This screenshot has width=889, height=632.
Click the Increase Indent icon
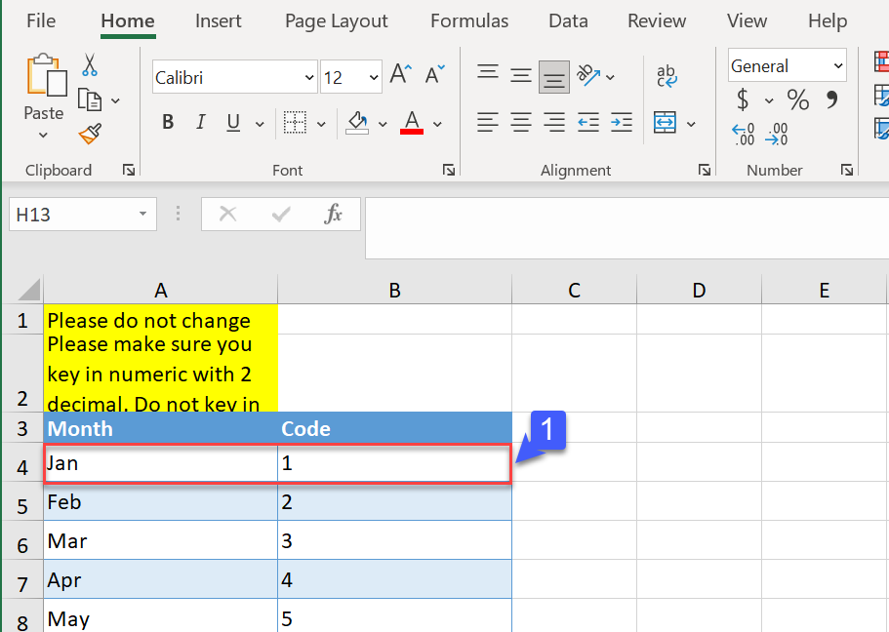coord(622,123)
